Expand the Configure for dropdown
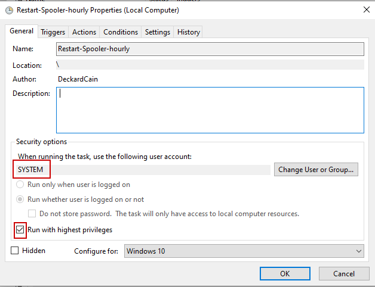 pyautogui.click(x=244, y=251)
